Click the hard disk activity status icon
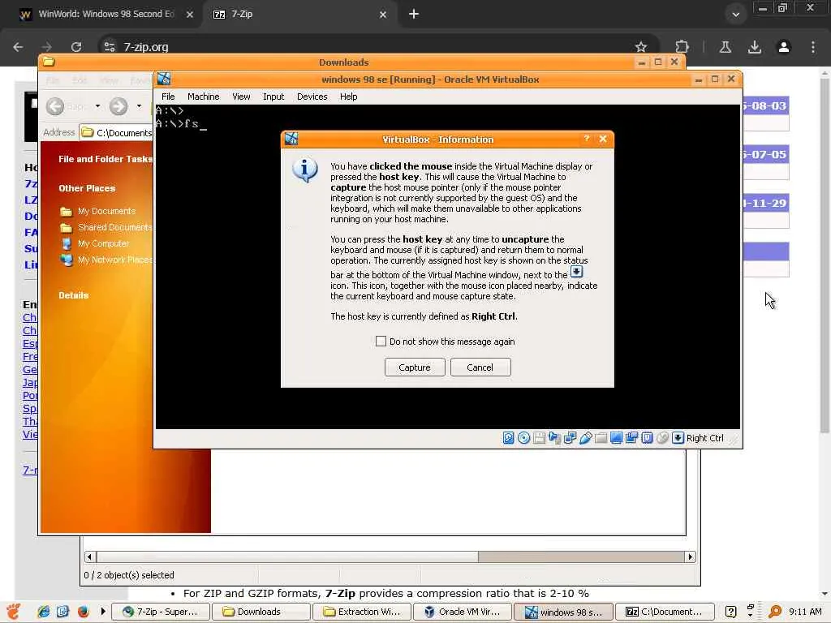Image resolution: width=831 pixels, height=623 pixels. tap(508, 437)
